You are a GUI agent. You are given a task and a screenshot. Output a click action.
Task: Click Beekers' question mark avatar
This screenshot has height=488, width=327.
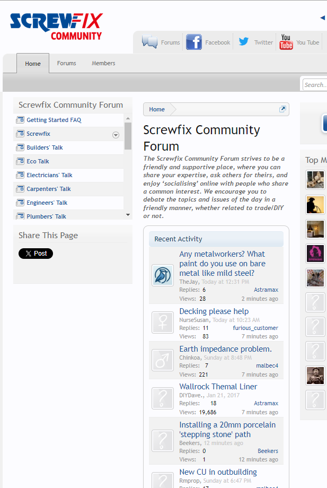pyautogui.click(x=163, y=441)
